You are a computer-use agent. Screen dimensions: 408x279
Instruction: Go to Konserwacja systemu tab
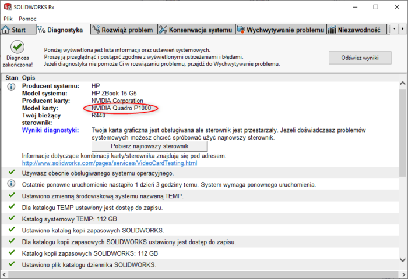pos(196,30)
